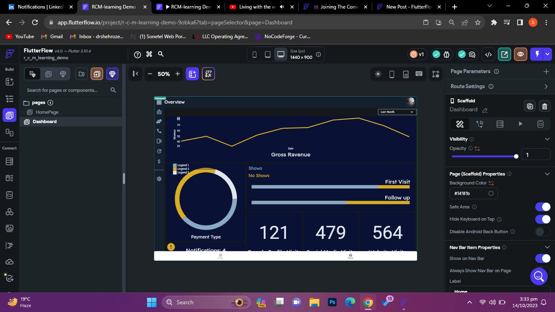The width and height of the screenshot is (555, 312).
Task: Collapse the Visibility section
Action: click(547, 139)
